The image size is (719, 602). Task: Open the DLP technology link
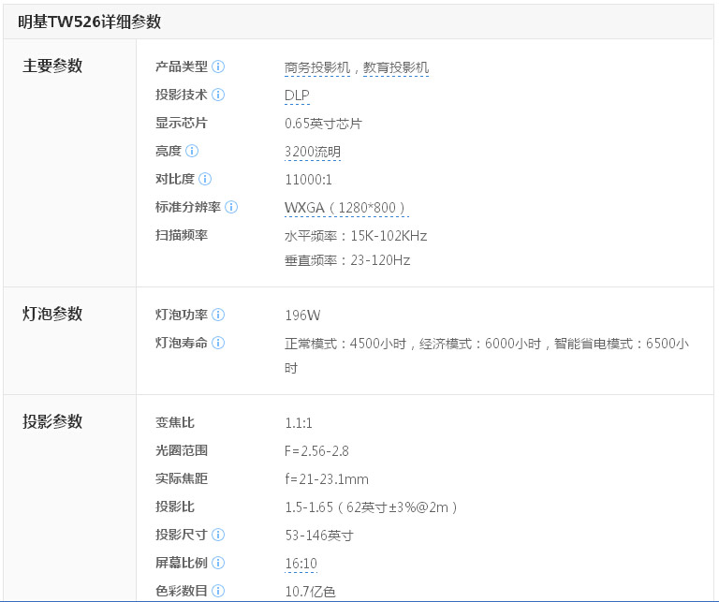(x=297, y=95)
